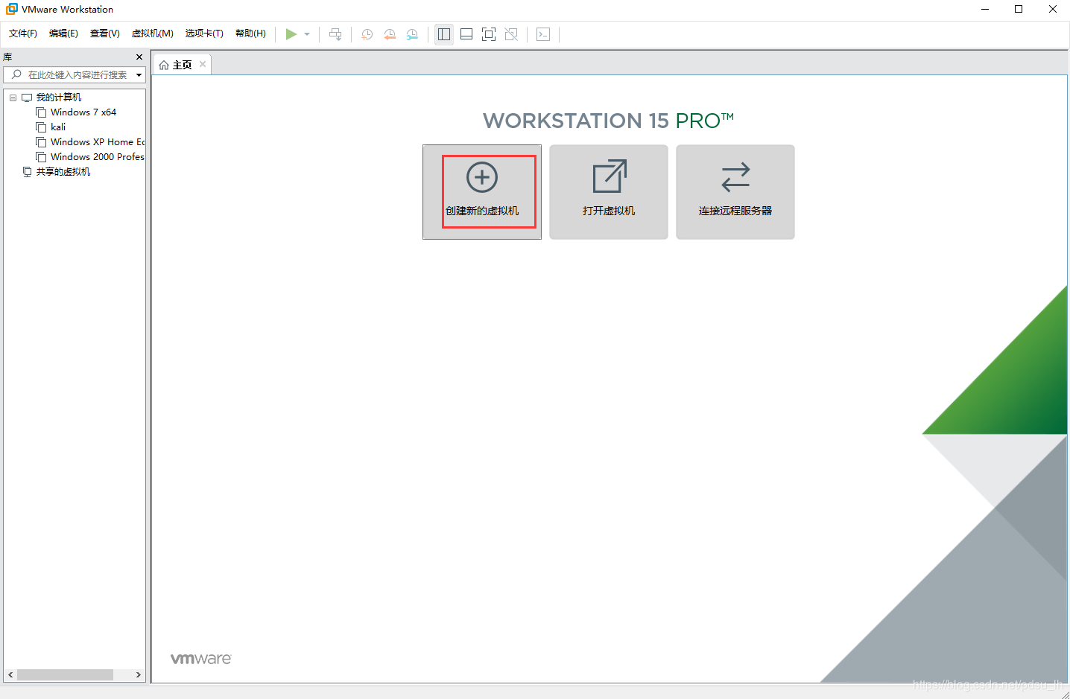The height and width of the screenshot is (699, 1070).
Task: Close the 主页 tab
Action: [203, 64]
